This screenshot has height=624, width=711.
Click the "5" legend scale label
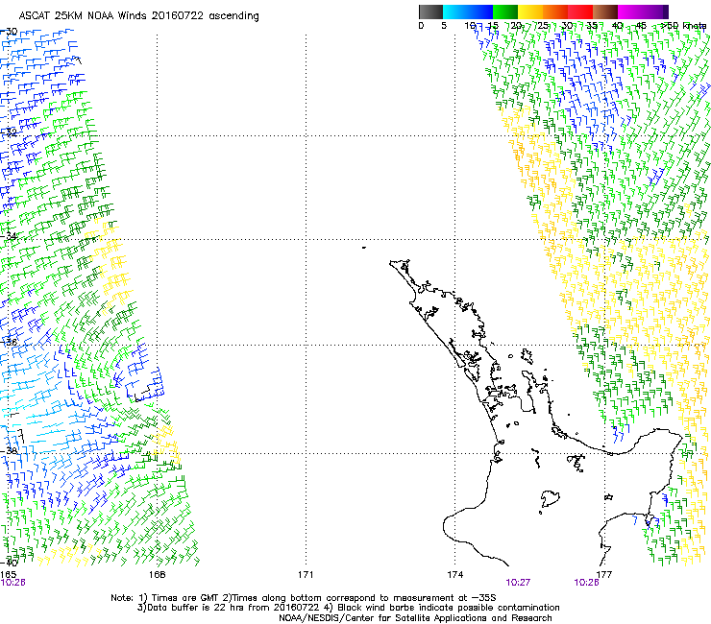[x=444, y=26]
